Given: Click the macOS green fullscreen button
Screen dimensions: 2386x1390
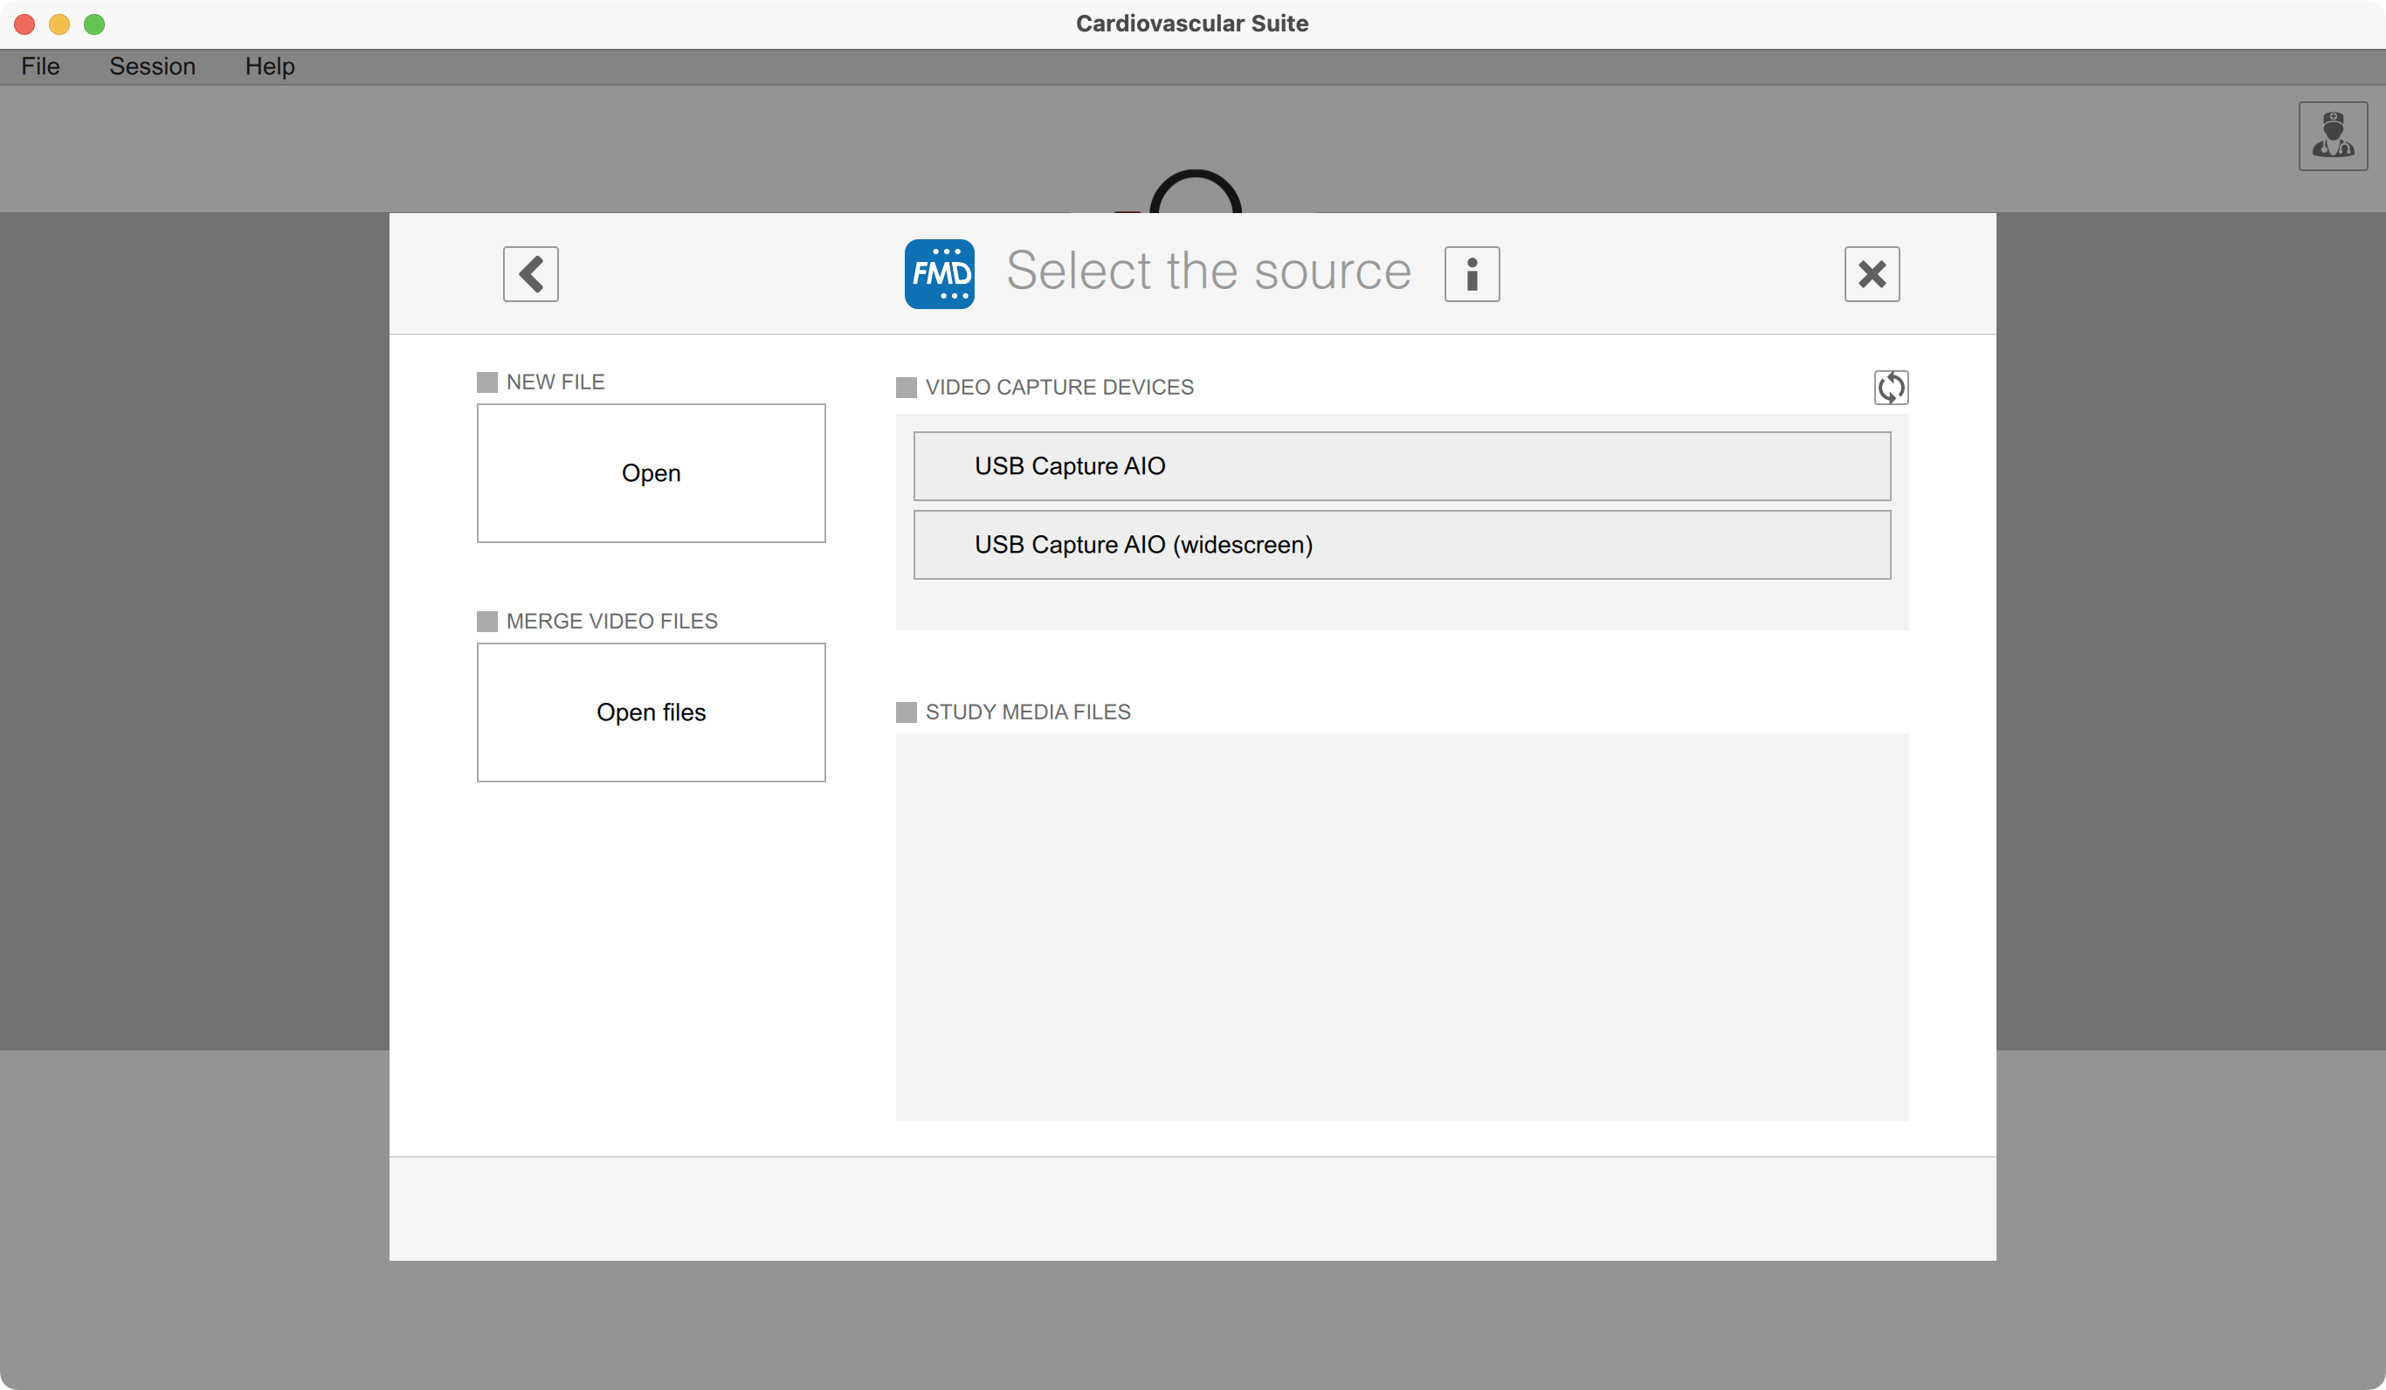Looking at the screenshot, I should point(94,24).
